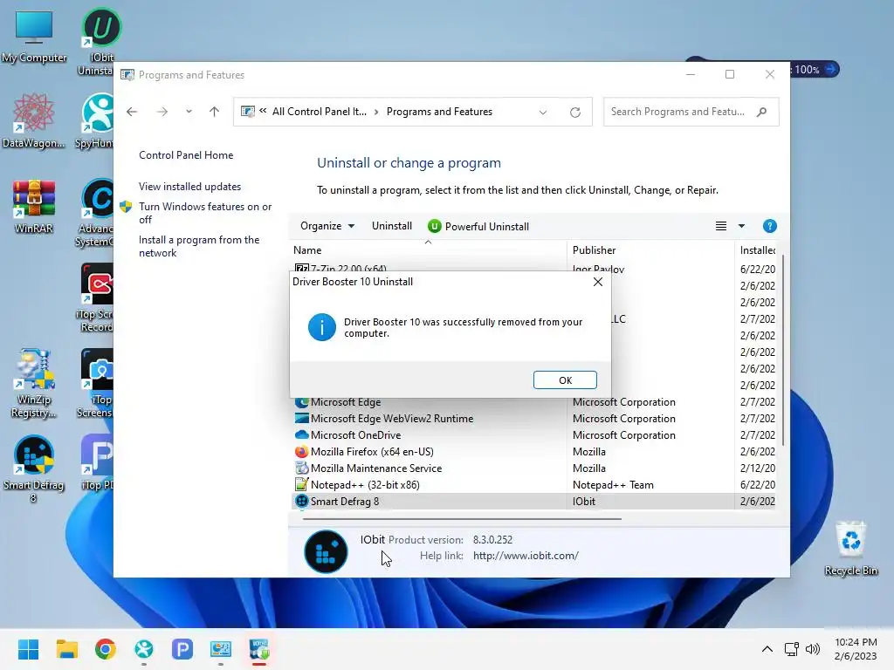Open Recycle Bin on desktop
Screen dimensions: 894x670
(x=850, y=549)
